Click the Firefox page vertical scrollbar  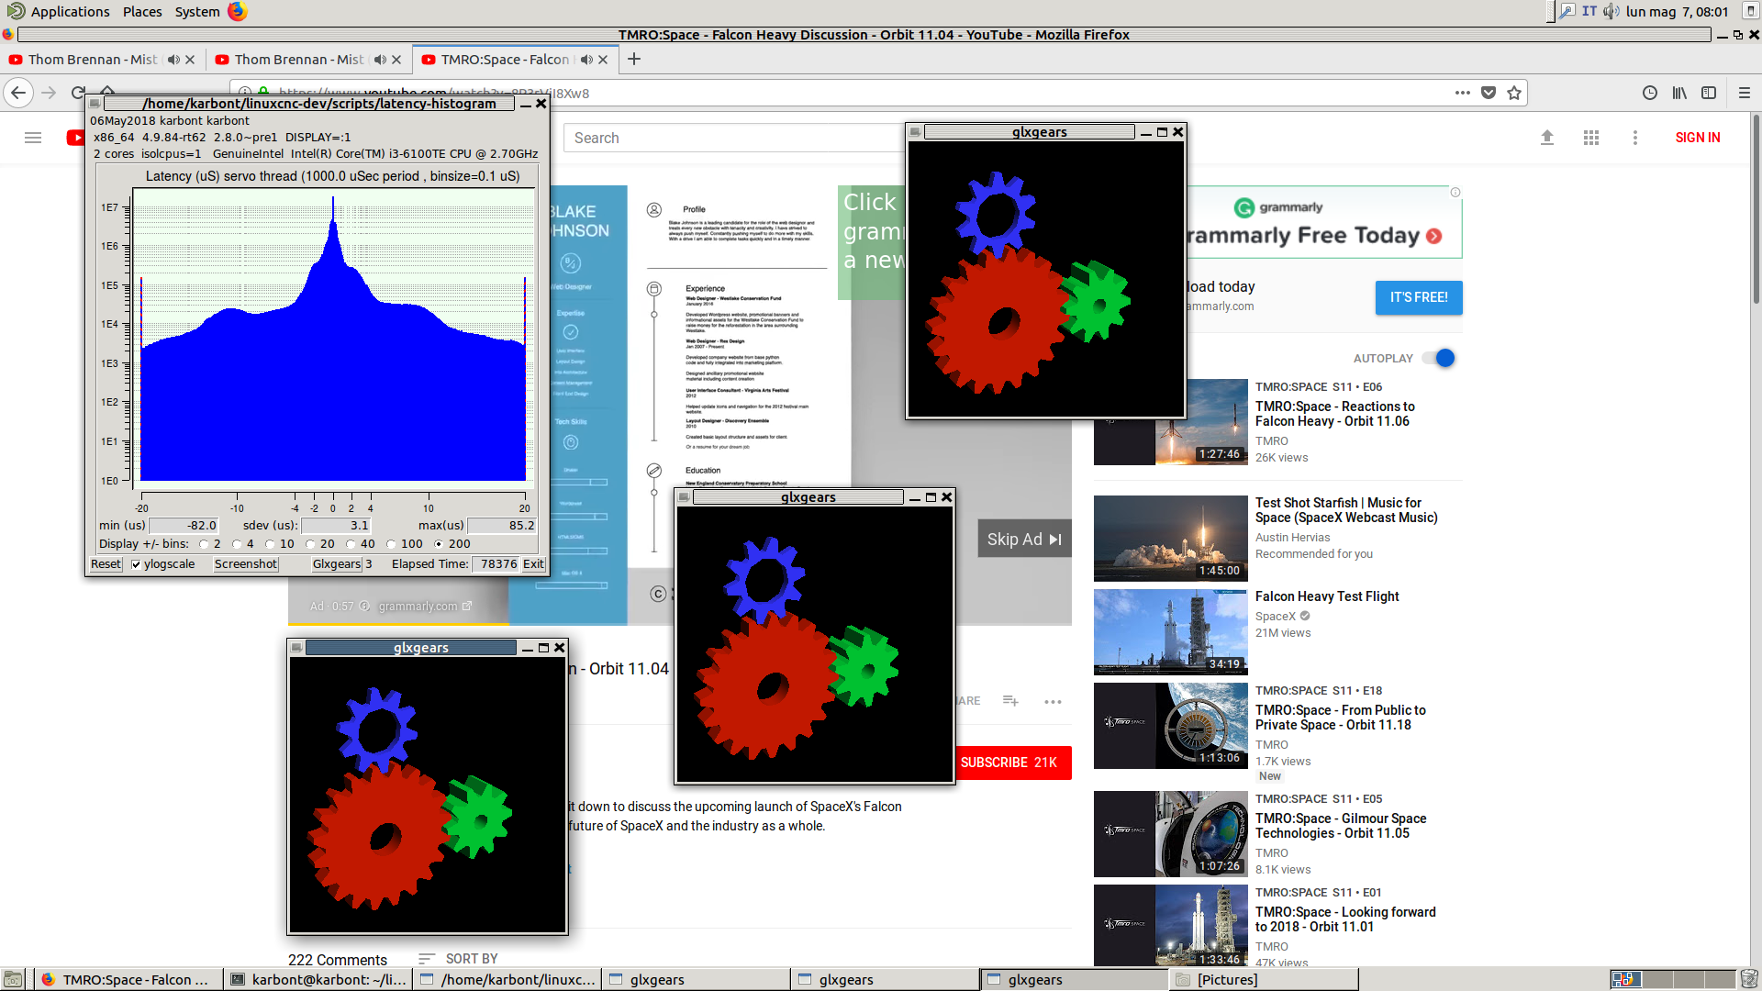tap(1756, 209)
